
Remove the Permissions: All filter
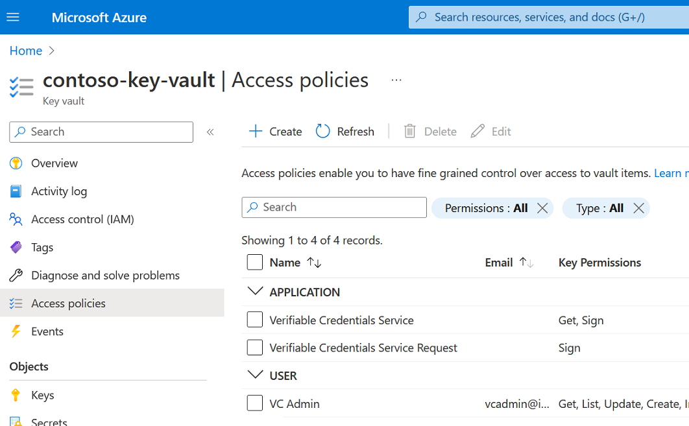point(542,208)
